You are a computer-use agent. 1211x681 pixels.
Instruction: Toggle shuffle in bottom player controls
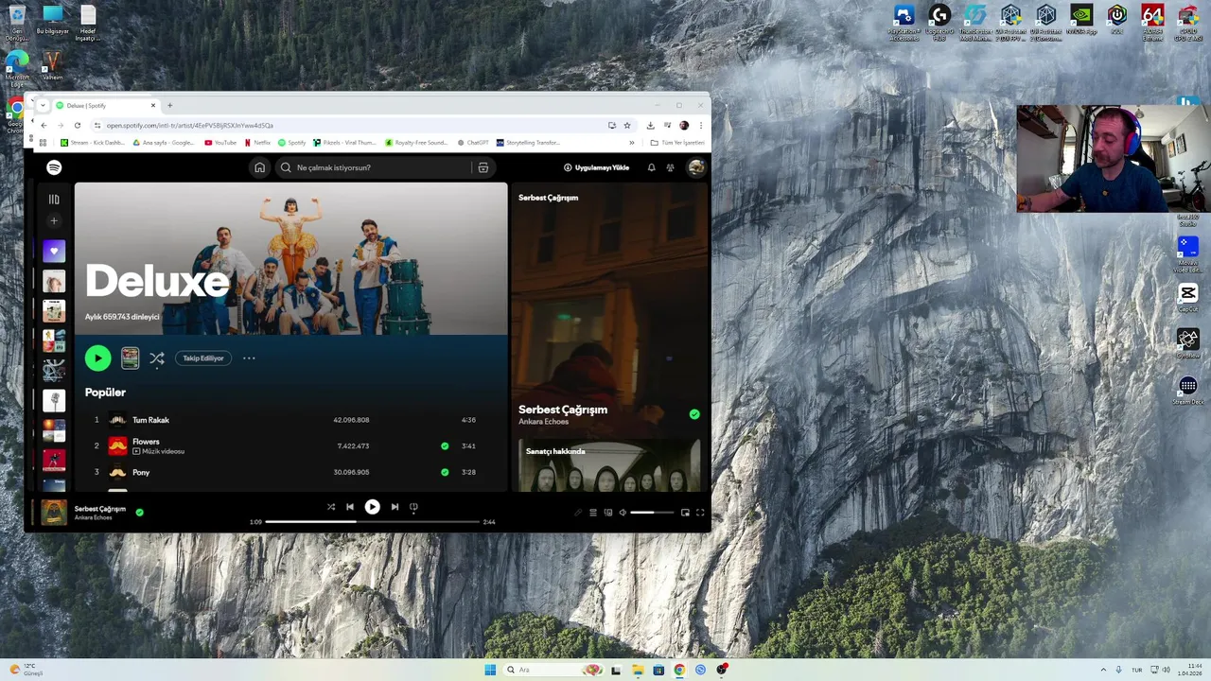click(331, 507)
